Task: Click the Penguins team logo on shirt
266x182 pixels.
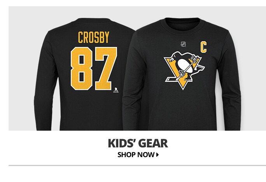Action: 184,70
